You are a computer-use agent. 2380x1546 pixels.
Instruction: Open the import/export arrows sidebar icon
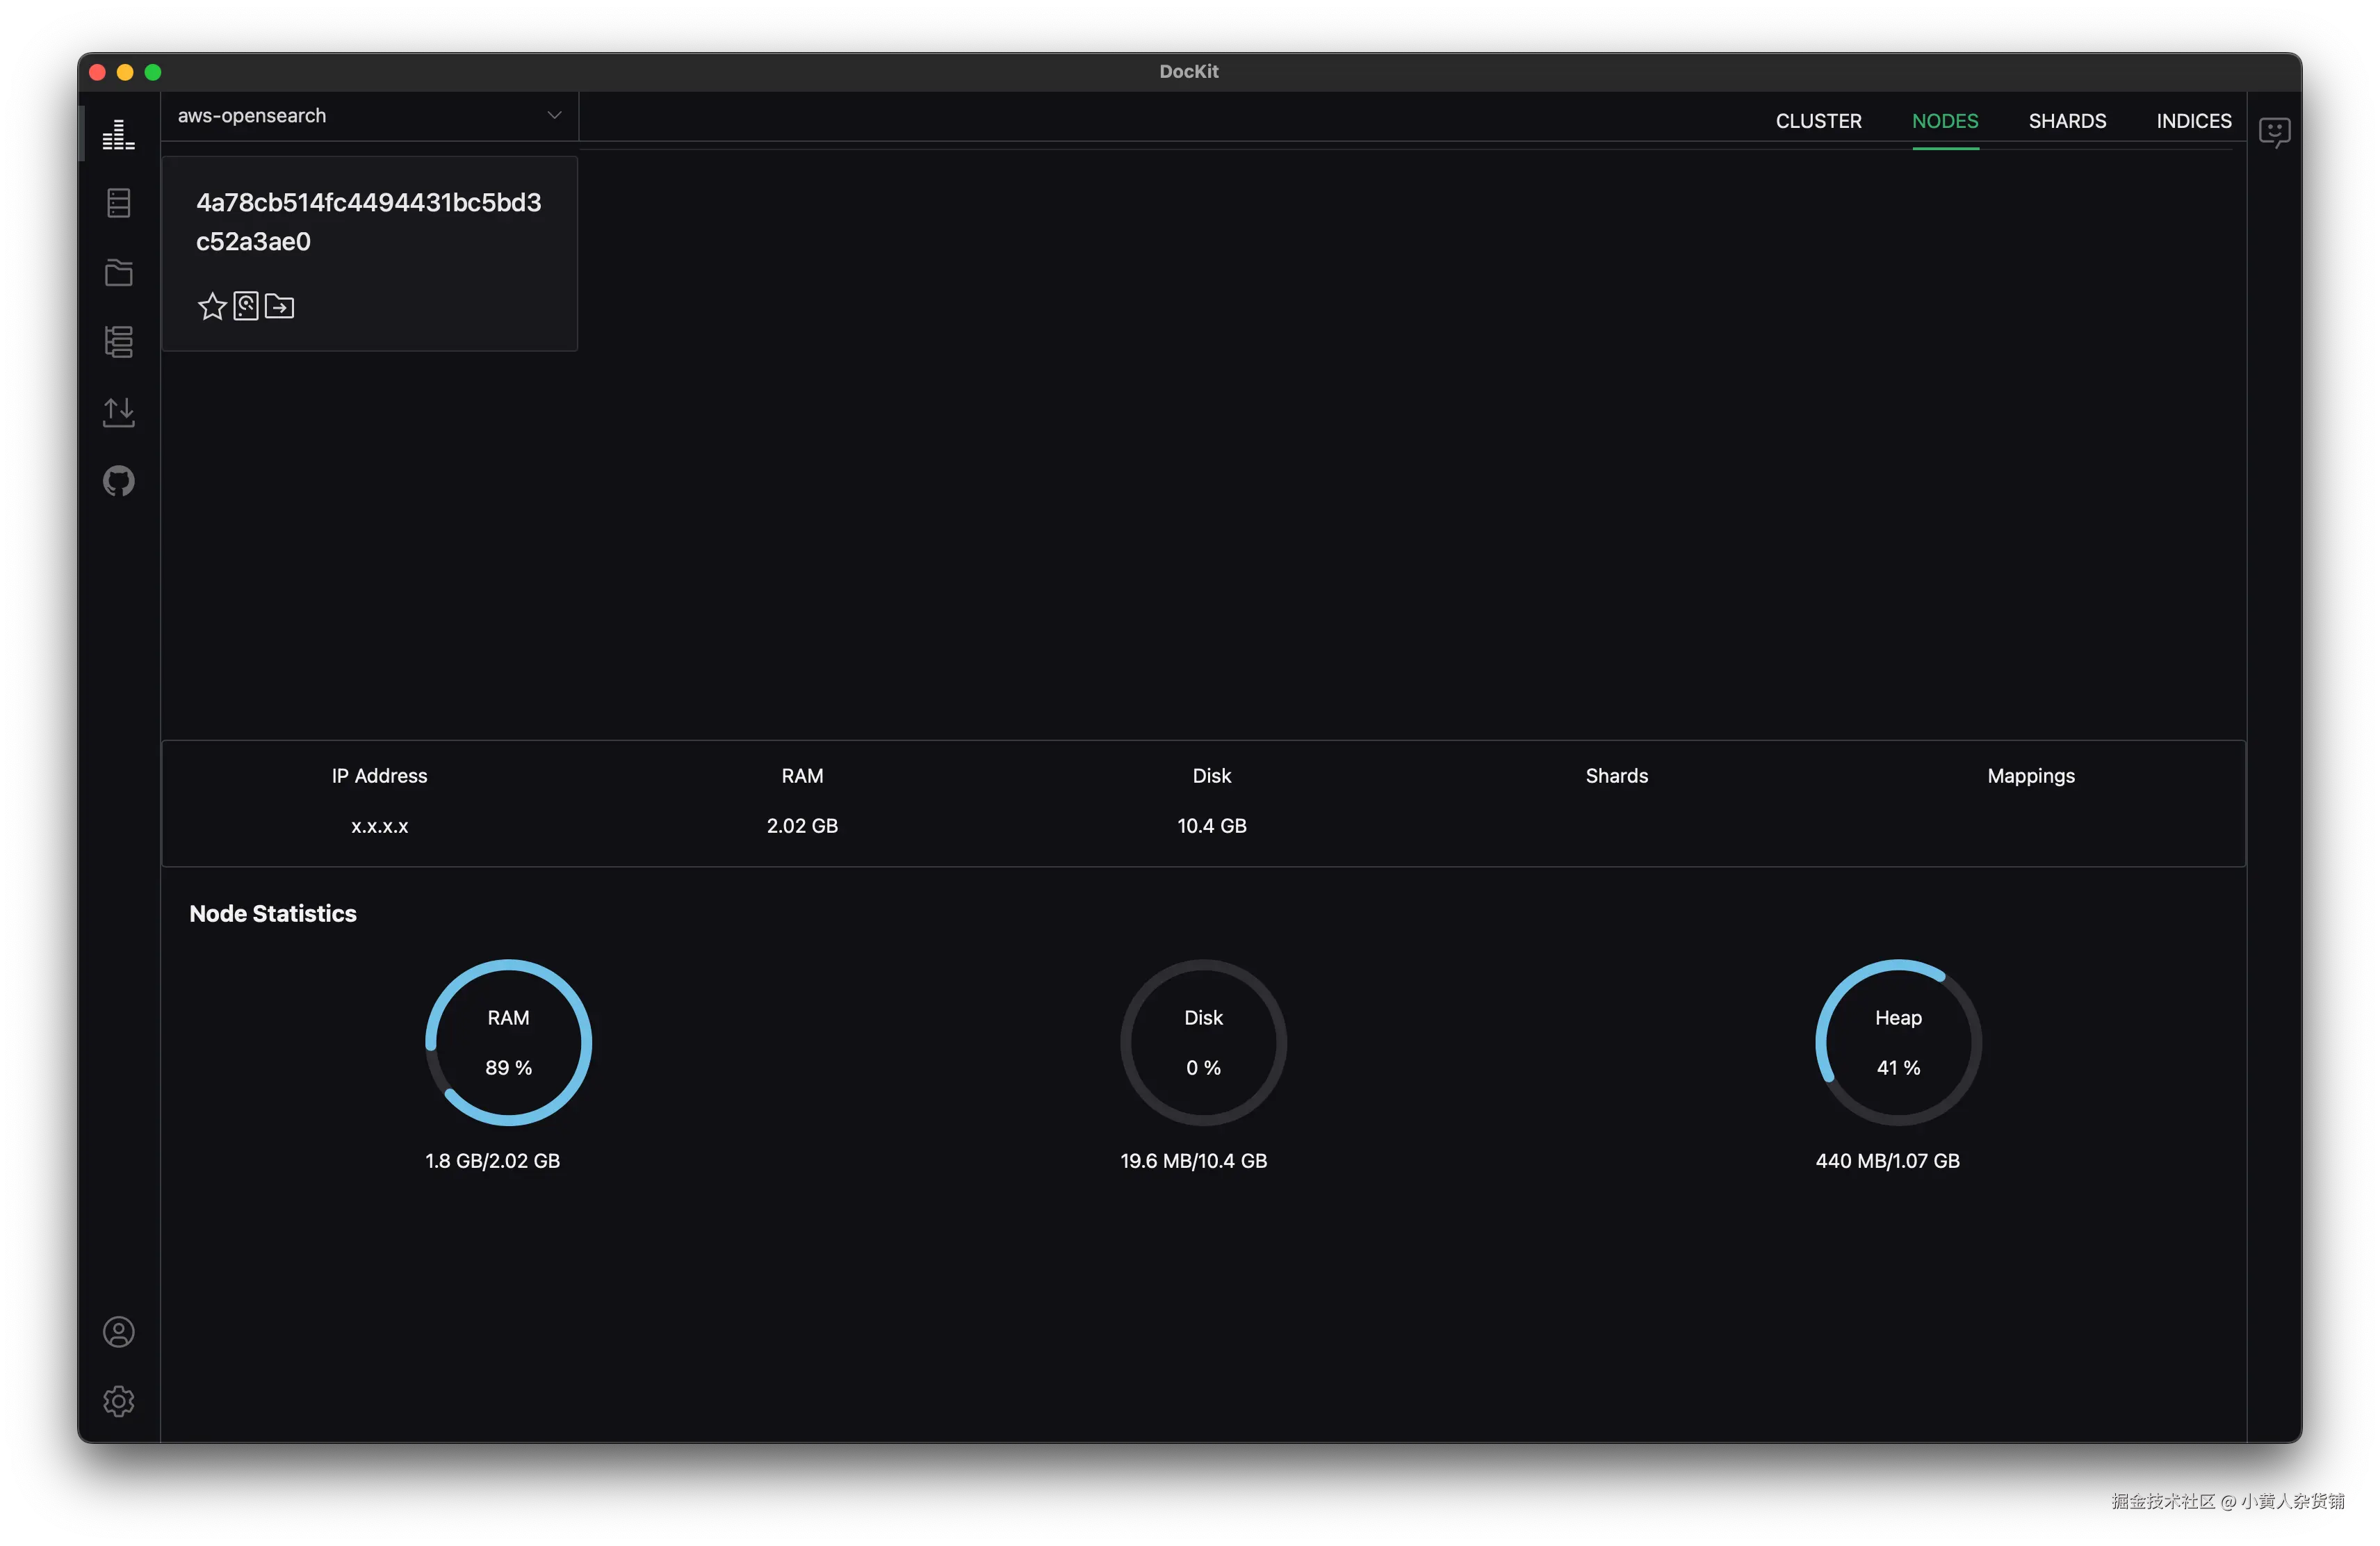118,411
